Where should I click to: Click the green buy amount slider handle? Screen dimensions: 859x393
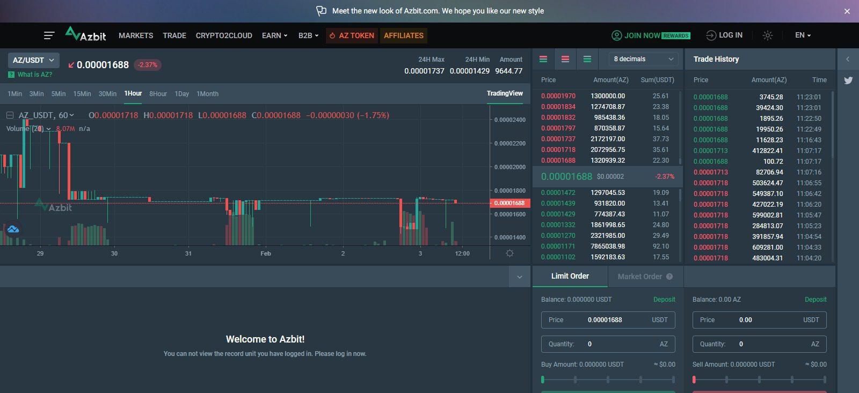point(543,380)
